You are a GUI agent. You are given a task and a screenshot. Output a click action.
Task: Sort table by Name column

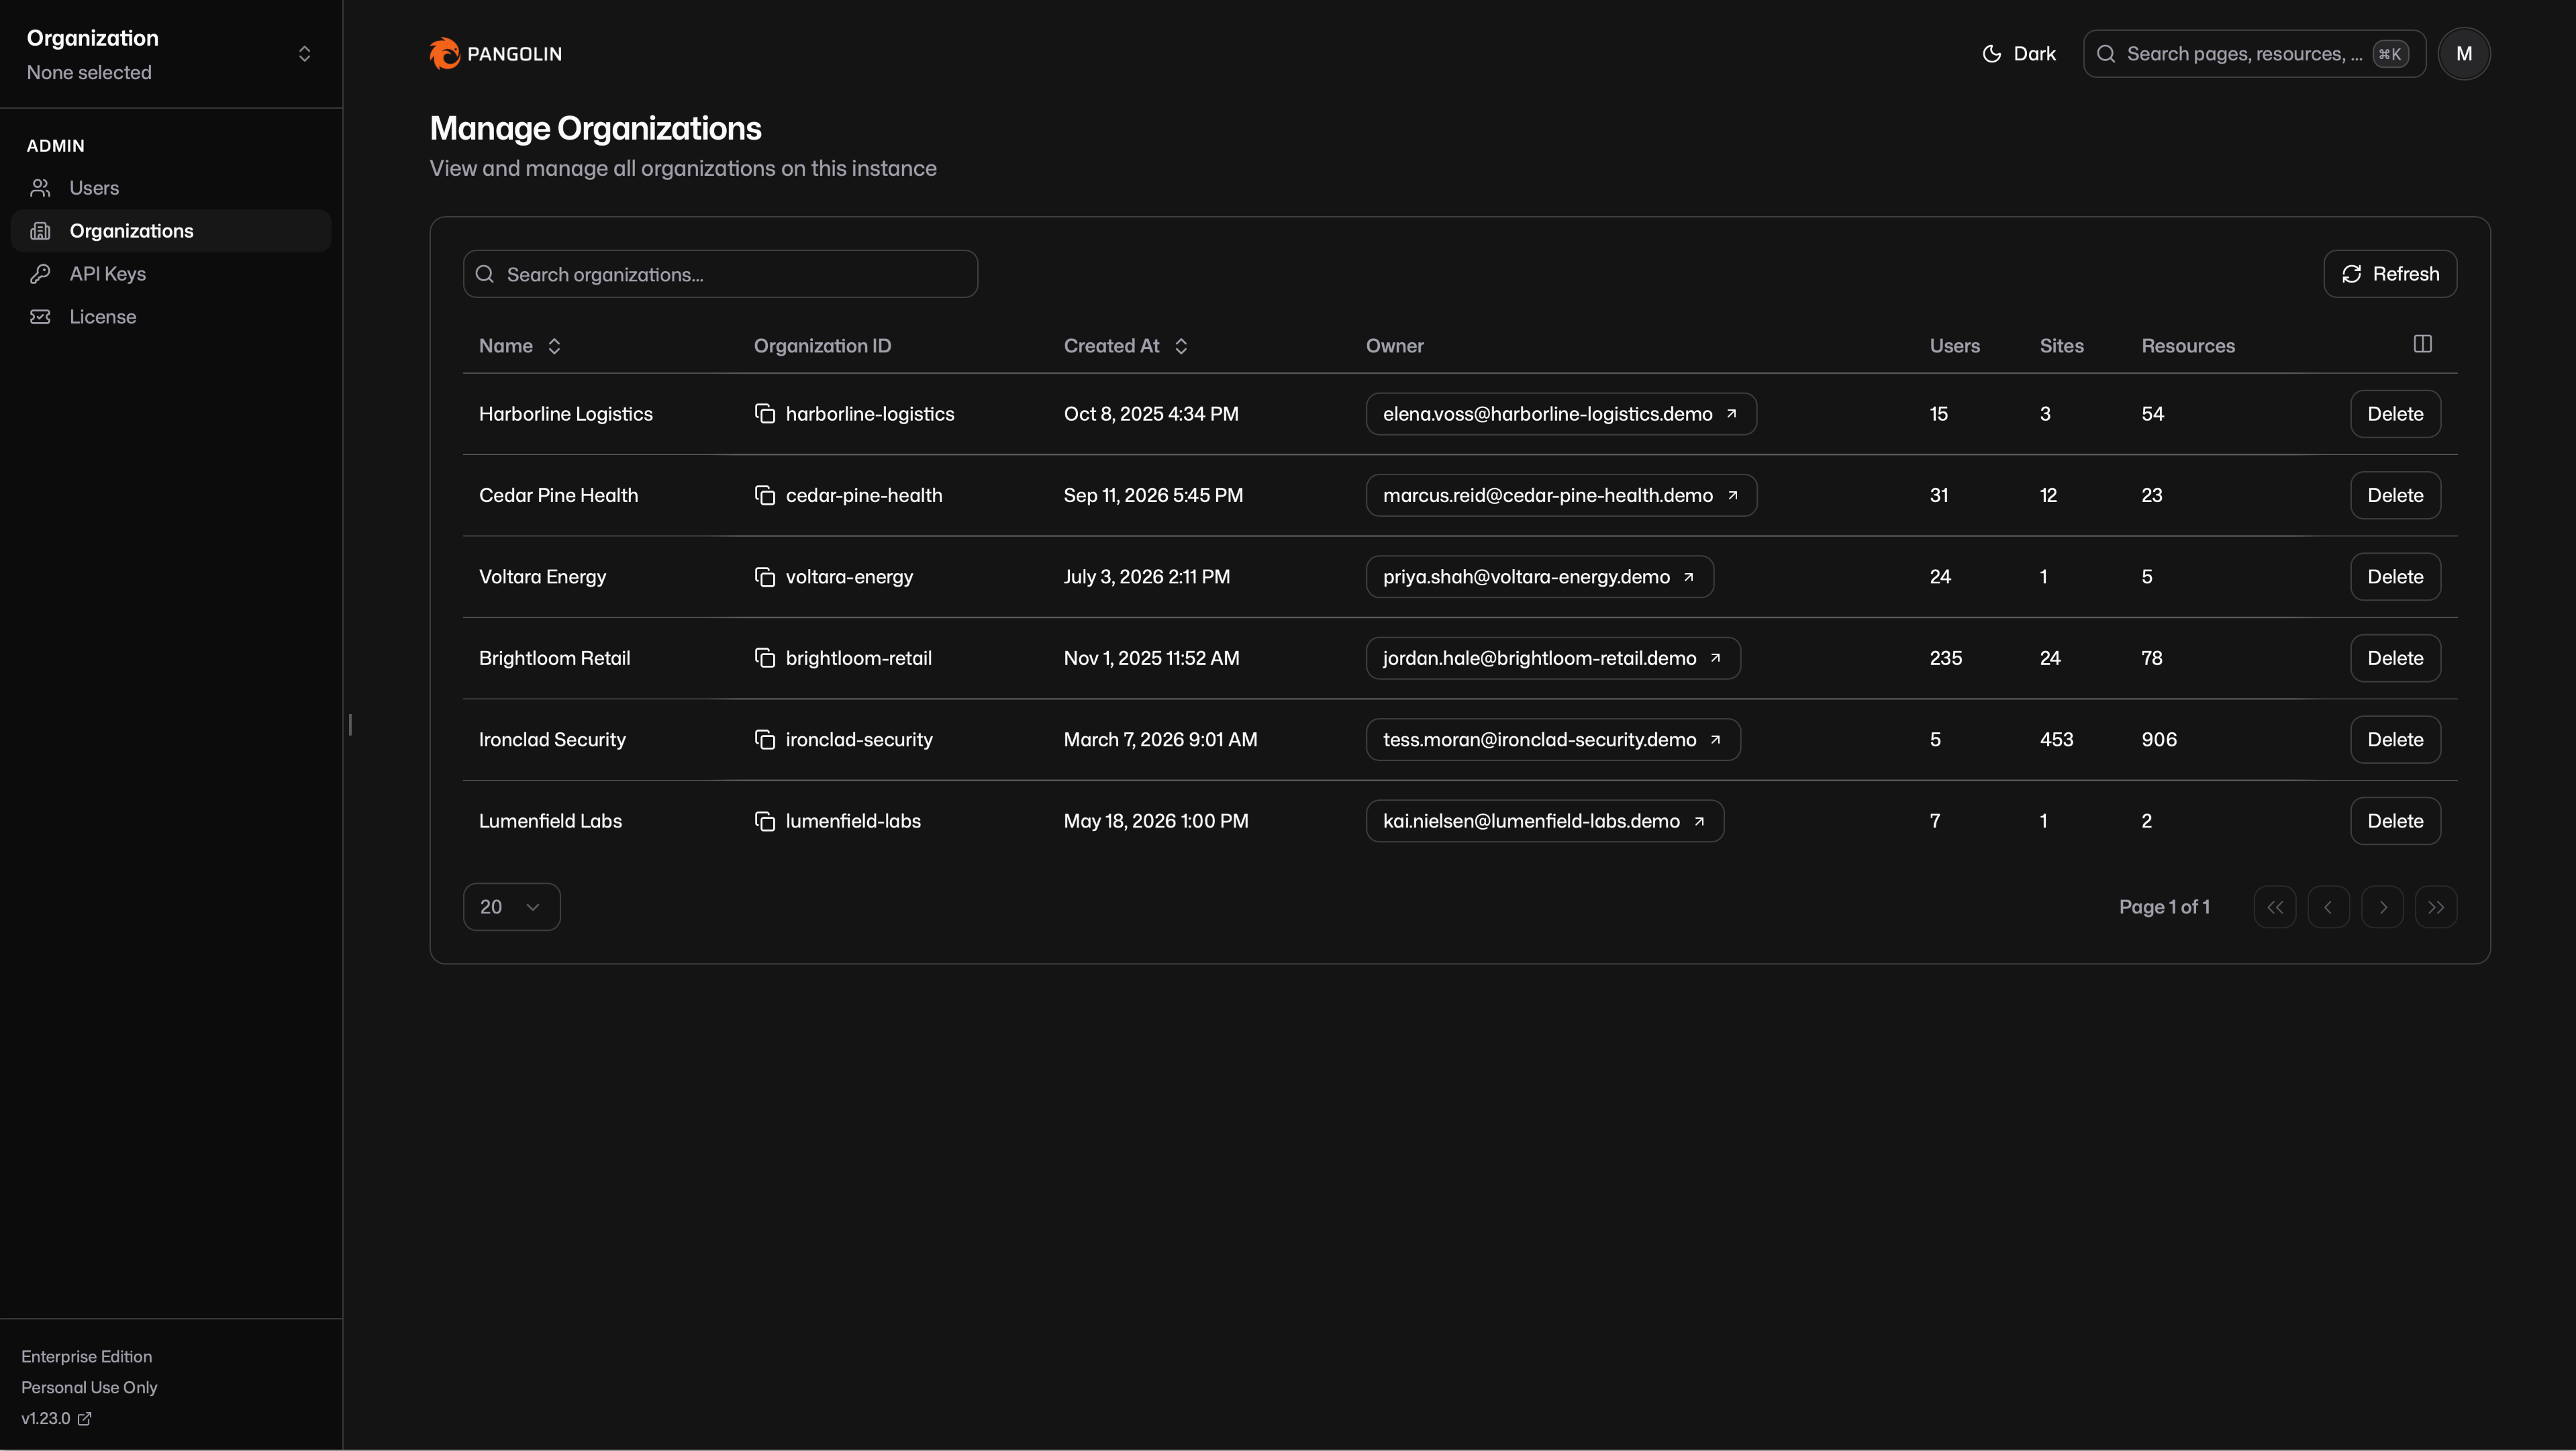[x=520, y=346]
